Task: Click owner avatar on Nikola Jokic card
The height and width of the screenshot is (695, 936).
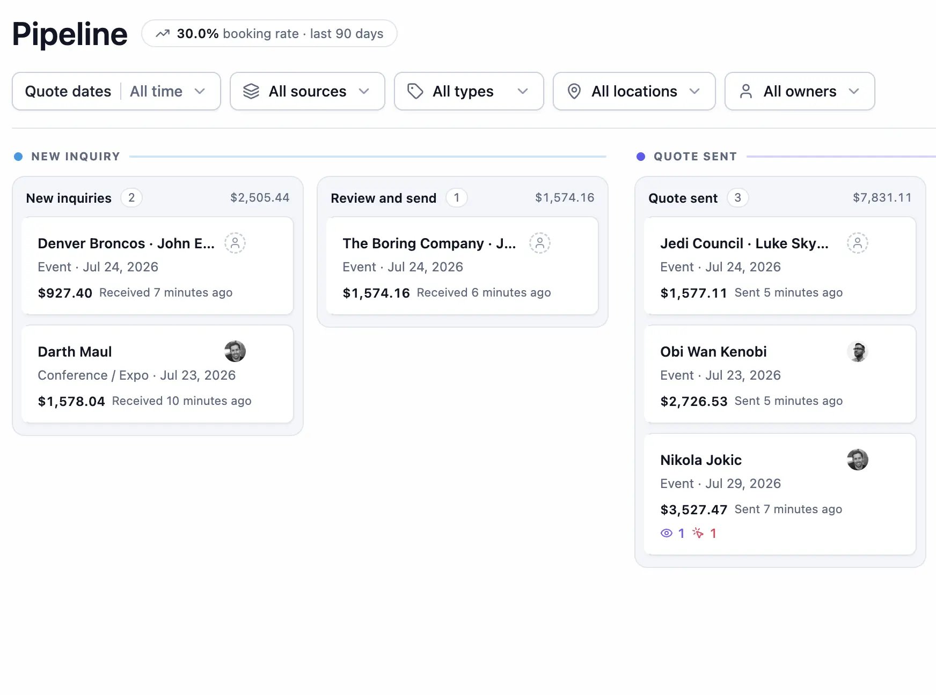Action: (858, 460)
